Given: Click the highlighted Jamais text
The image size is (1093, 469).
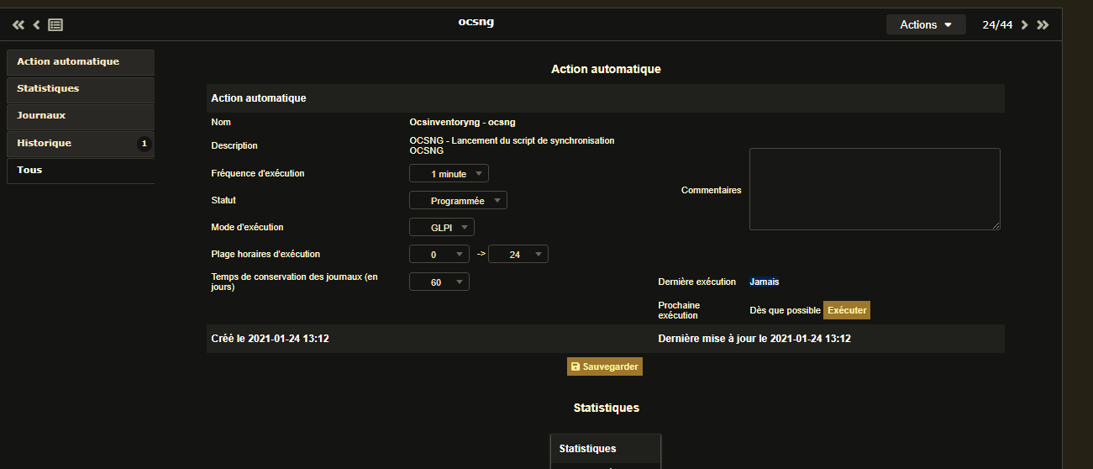Looking at the screenshot, I should pyautogui.click(x=765, y=282).
